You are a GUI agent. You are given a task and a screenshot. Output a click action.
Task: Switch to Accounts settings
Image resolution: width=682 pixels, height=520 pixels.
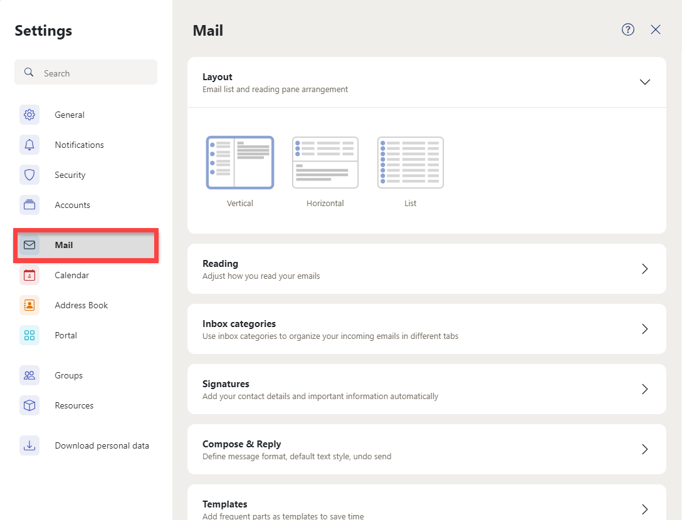(86, 205)
